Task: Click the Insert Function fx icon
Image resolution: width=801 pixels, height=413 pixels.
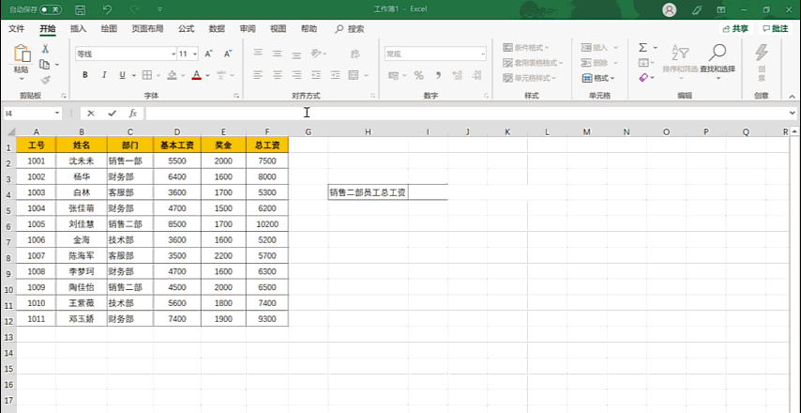Action: [132, 113]
